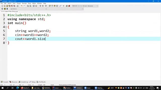
Task: Click the Stop Execution X icon
Action: click(63, 6)
